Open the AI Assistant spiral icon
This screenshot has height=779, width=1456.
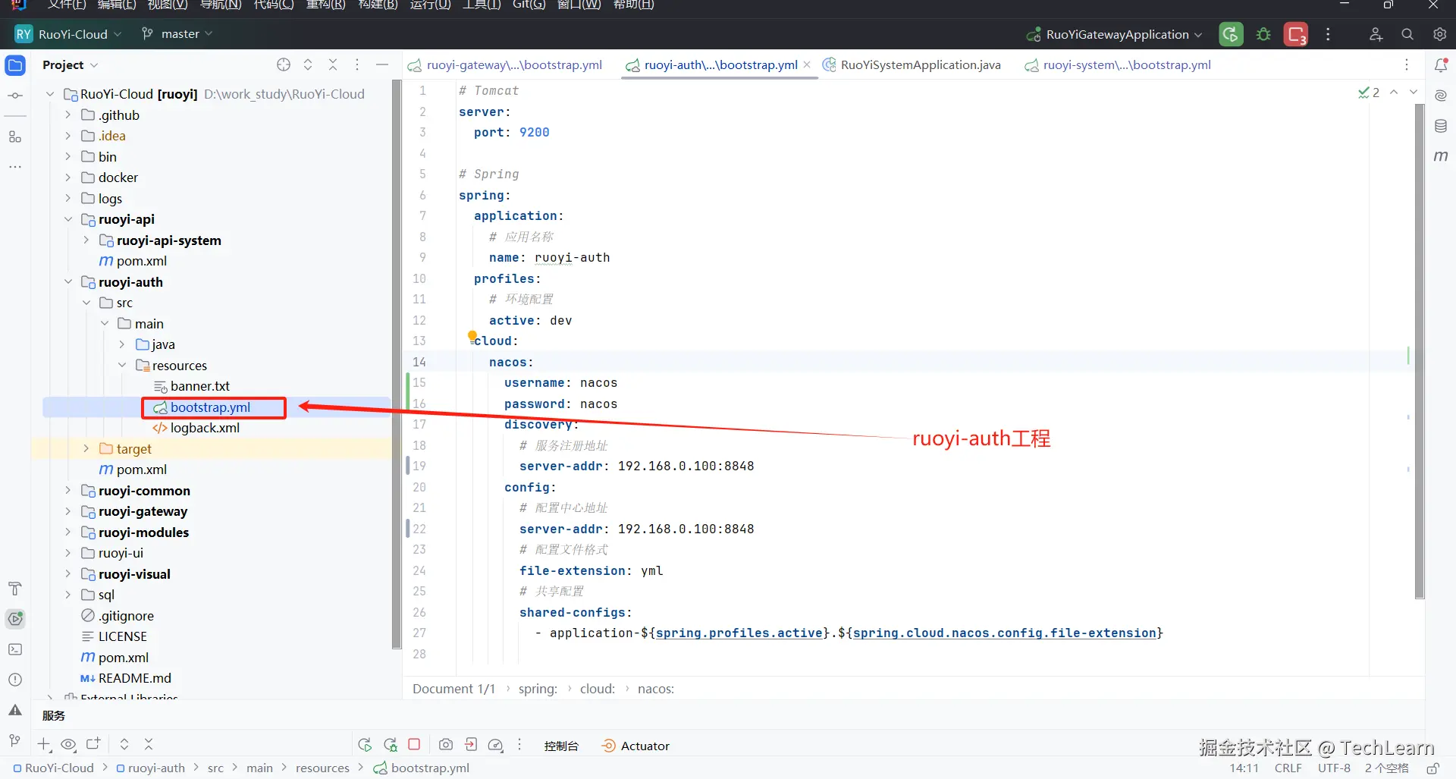1441,96
